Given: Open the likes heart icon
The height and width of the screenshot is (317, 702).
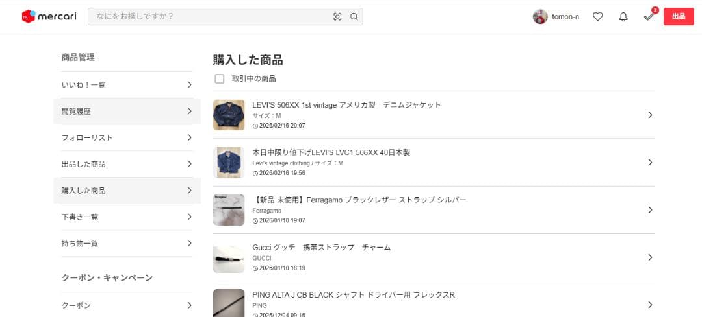Looking at the screenshot, I should [x=598, y=17].
